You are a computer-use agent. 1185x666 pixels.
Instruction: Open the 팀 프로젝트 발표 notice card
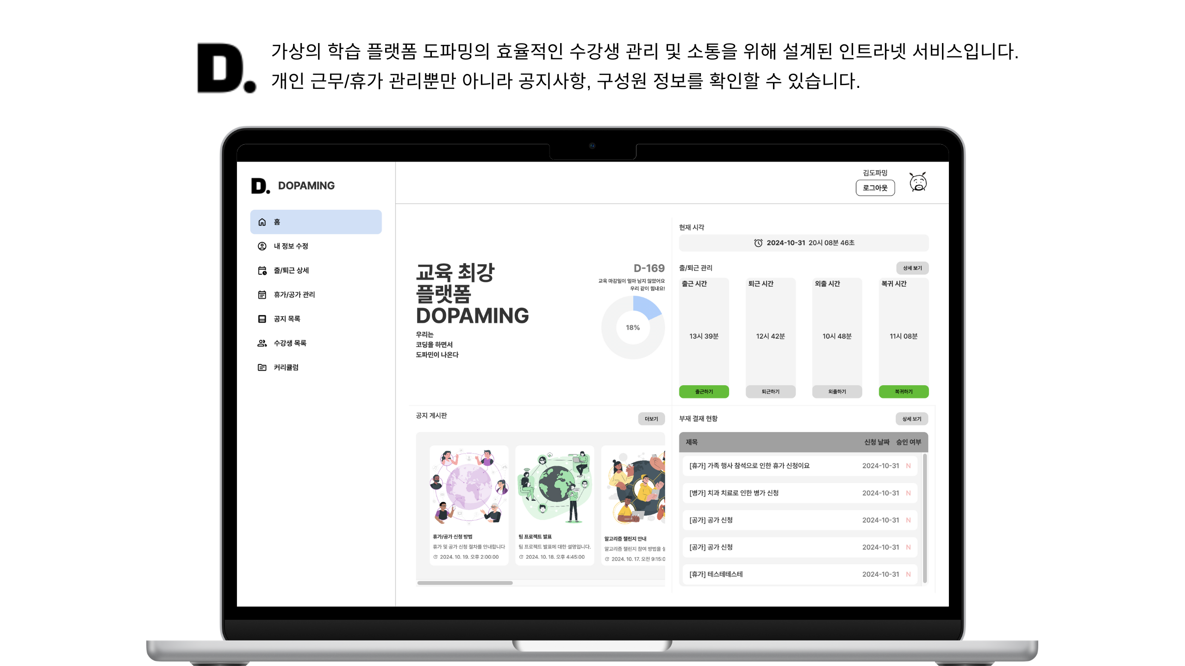(x=555, y=504)
